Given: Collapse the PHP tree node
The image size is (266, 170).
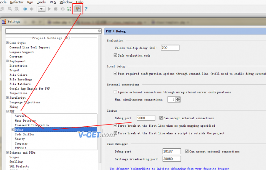Looking at the screenshot, I should (x=8, y=111).
